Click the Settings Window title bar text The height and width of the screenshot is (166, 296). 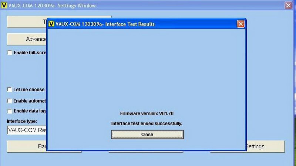click(52, 6)
